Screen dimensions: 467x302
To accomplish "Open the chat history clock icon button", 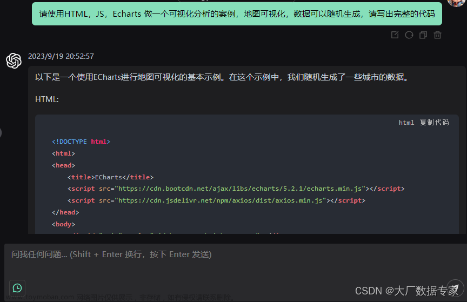I will tap(17, 288).
